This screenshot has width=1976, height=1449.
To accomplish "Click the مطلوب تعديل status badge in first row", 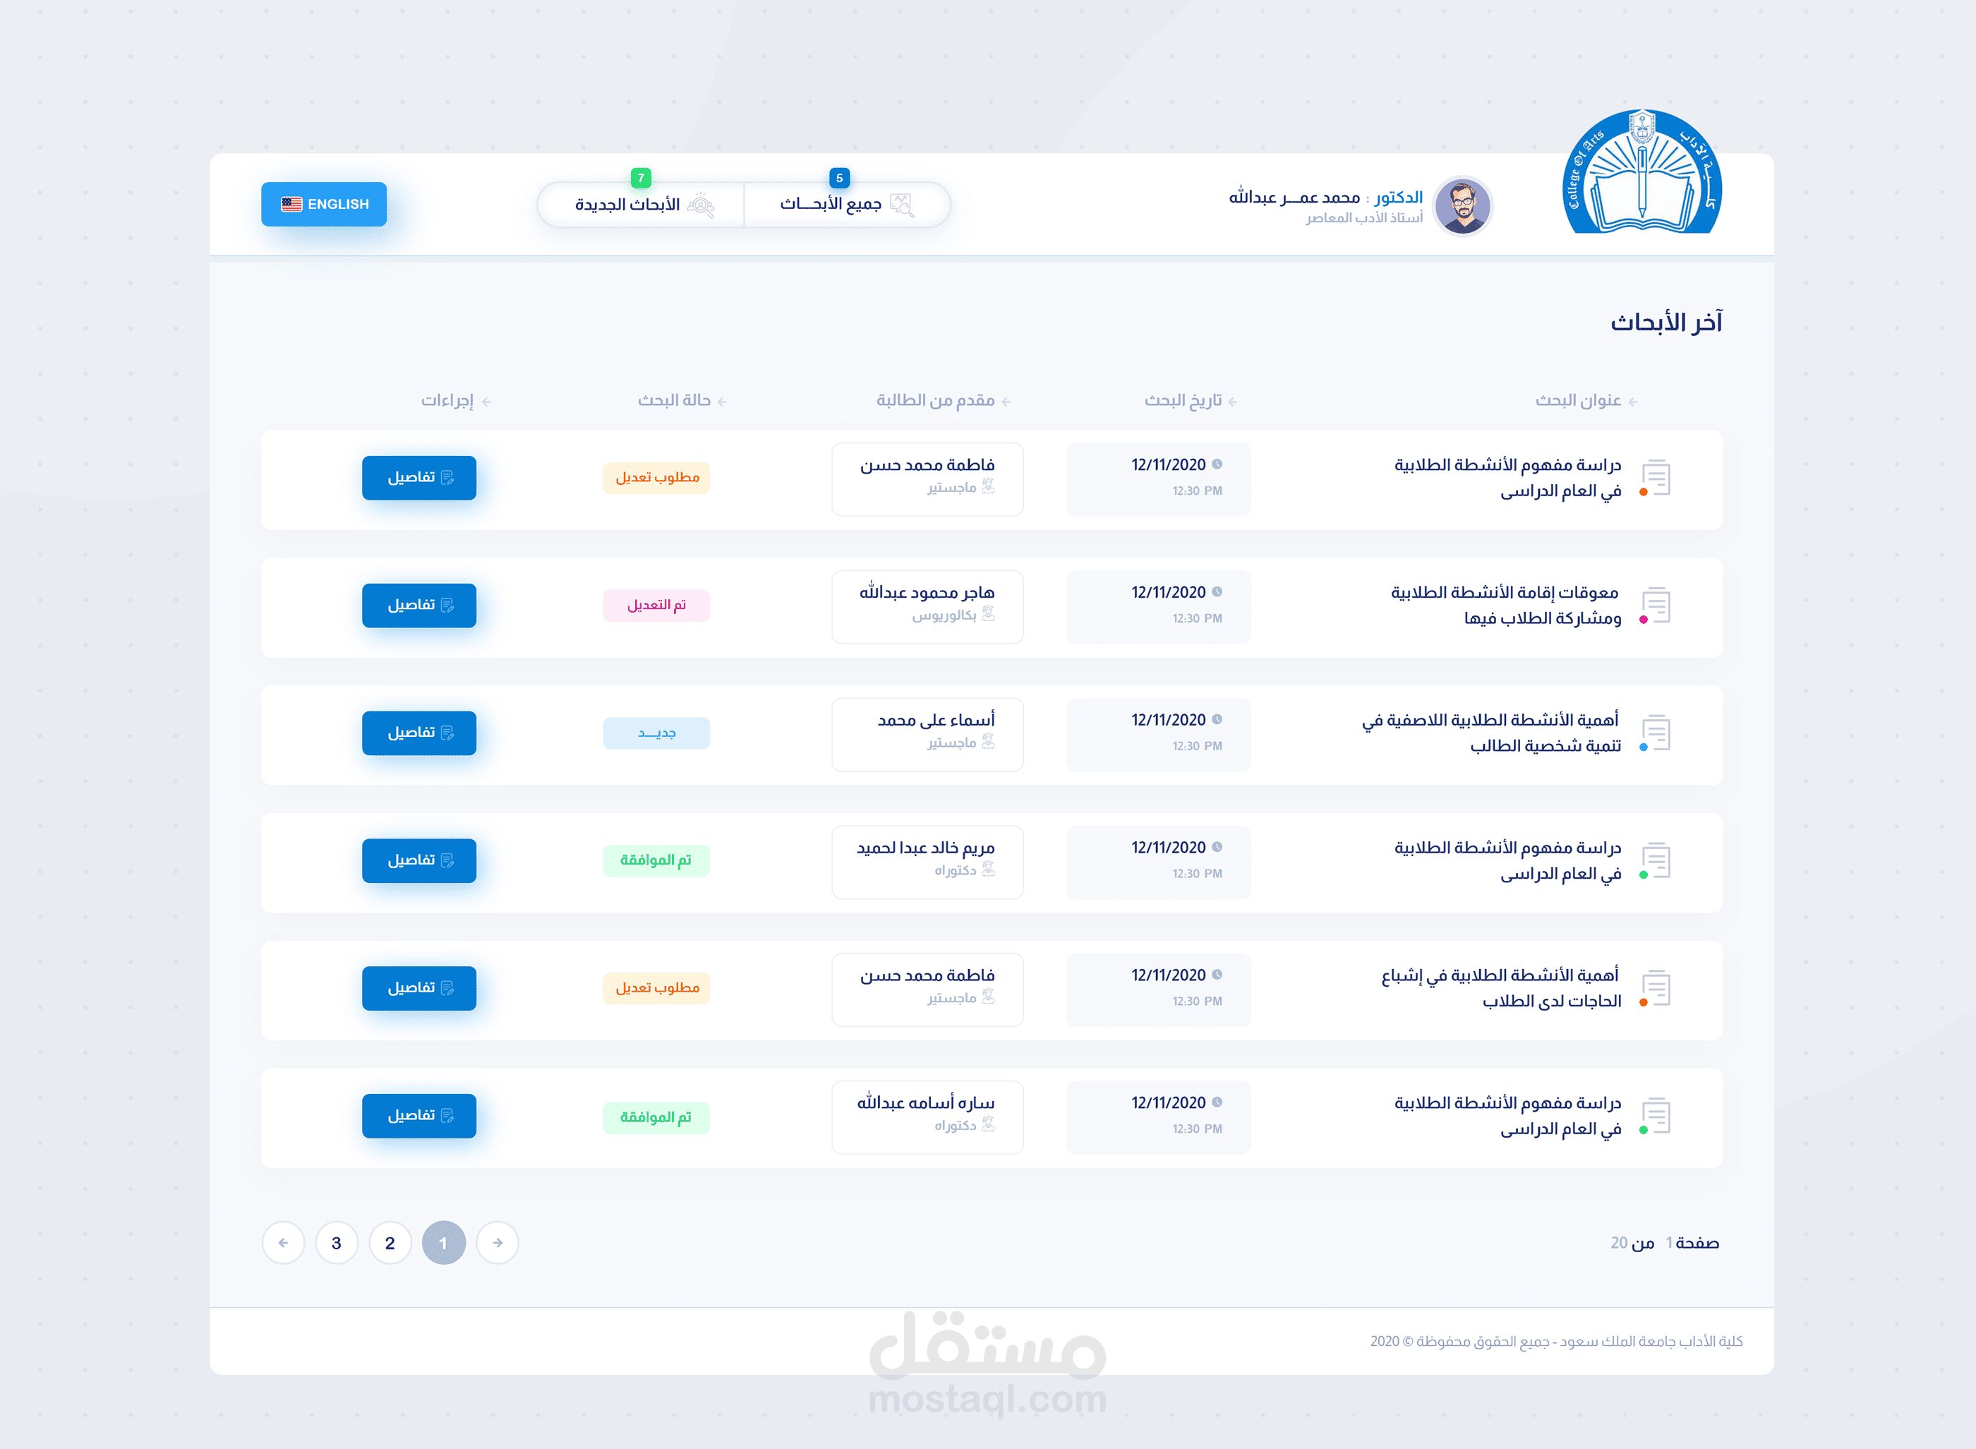I will (656, 478).
